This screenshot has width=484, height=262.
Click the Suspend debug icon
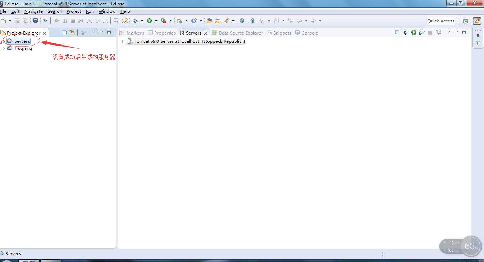pyautogui.click(x=65, y=21)
